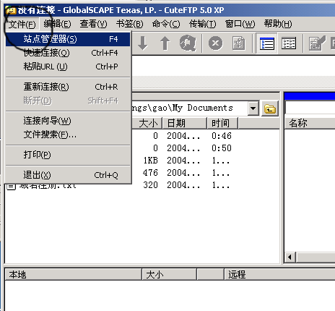Click the remote path input field
Viewport: 335px width, 311px height.
[310, 108]
